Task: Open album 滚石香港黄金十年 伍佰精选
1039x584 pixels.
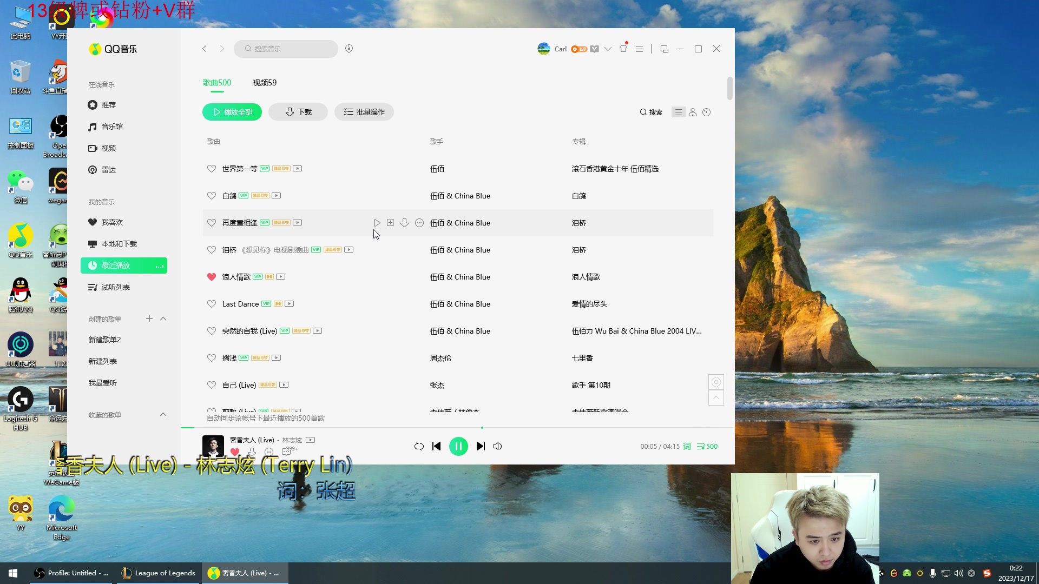Action: (x=615, y=169)
